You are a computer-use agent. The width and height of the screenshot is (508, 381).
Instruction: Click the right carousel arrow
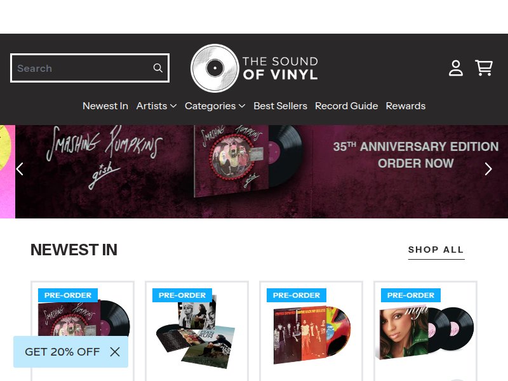488,170
